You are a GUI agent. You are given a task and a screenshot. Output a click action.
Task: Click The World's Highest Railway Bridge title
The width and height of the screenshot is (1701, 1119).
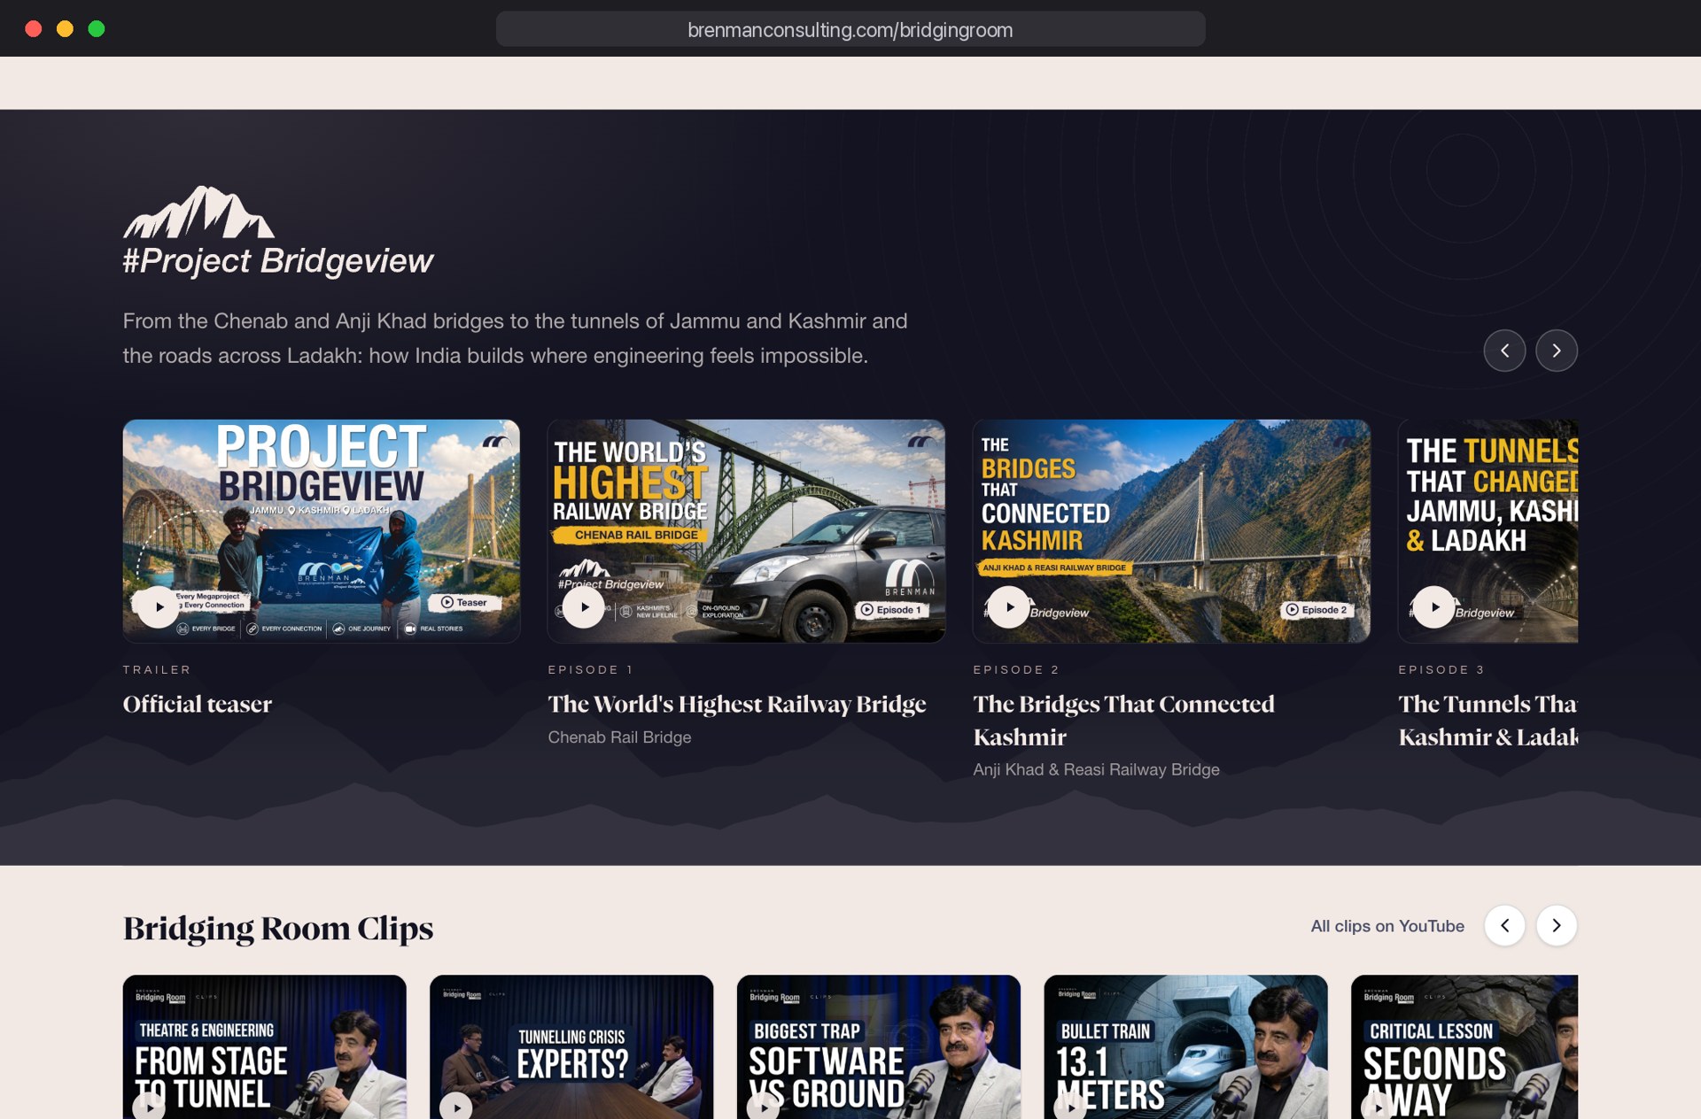pyautogui.click(x=737, y=705)
